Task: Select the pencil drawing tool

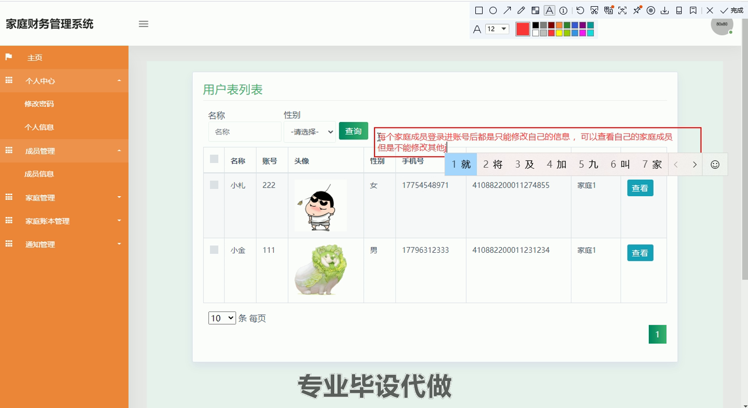Action: click(521, 10)
